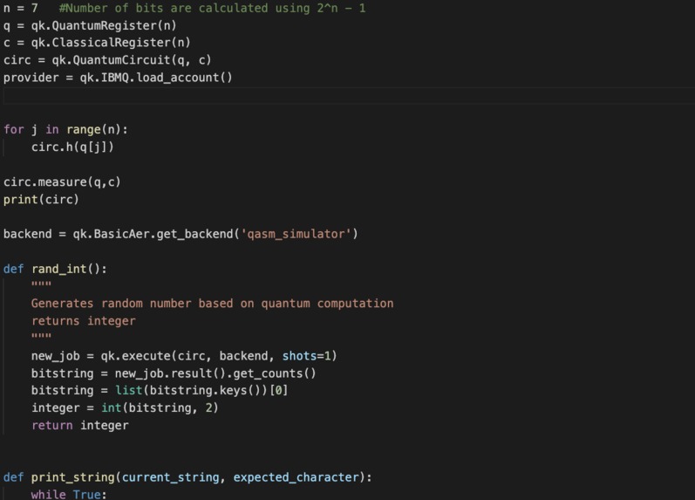
Task: Click the 'for' keyword of the loop
Action: coord(13,129)
